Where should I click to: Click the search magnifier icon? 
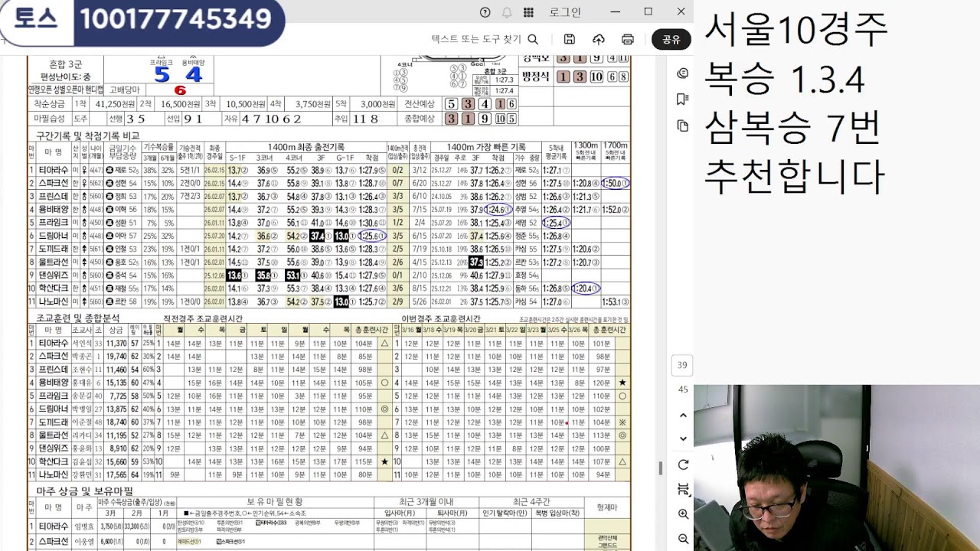pos(533,39)
